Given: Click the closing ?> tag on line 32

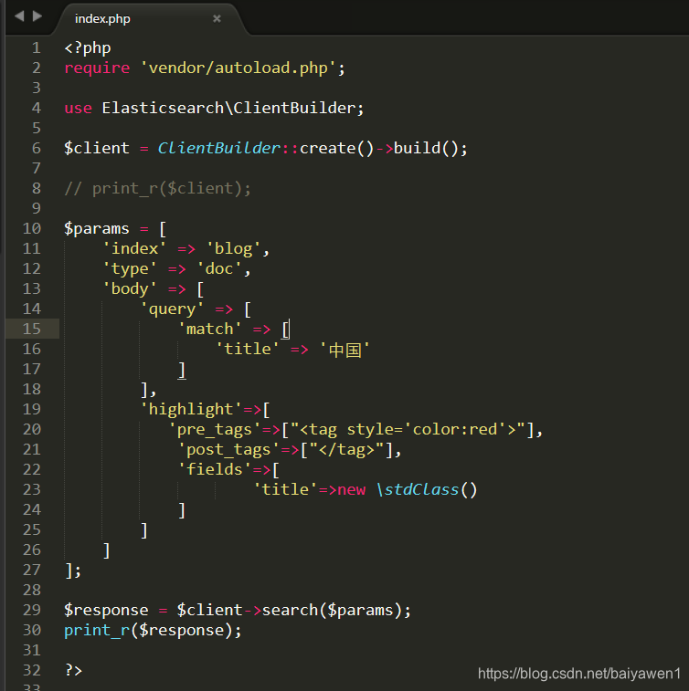Looking at the screenshot, I should pyautogui.click(x=73, y=670).
